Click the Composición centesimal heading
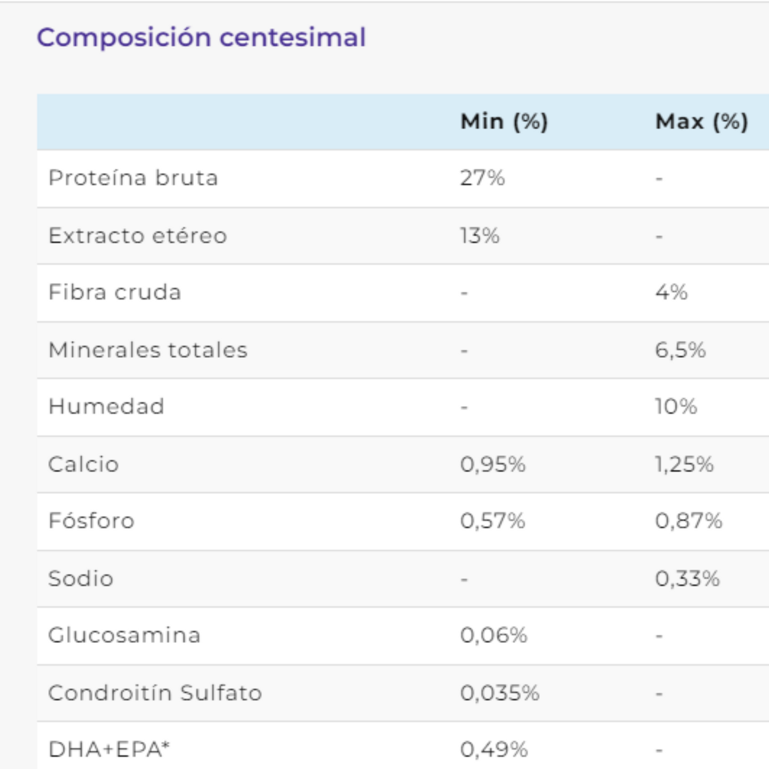The image size is (769, 769). point(201,38)
